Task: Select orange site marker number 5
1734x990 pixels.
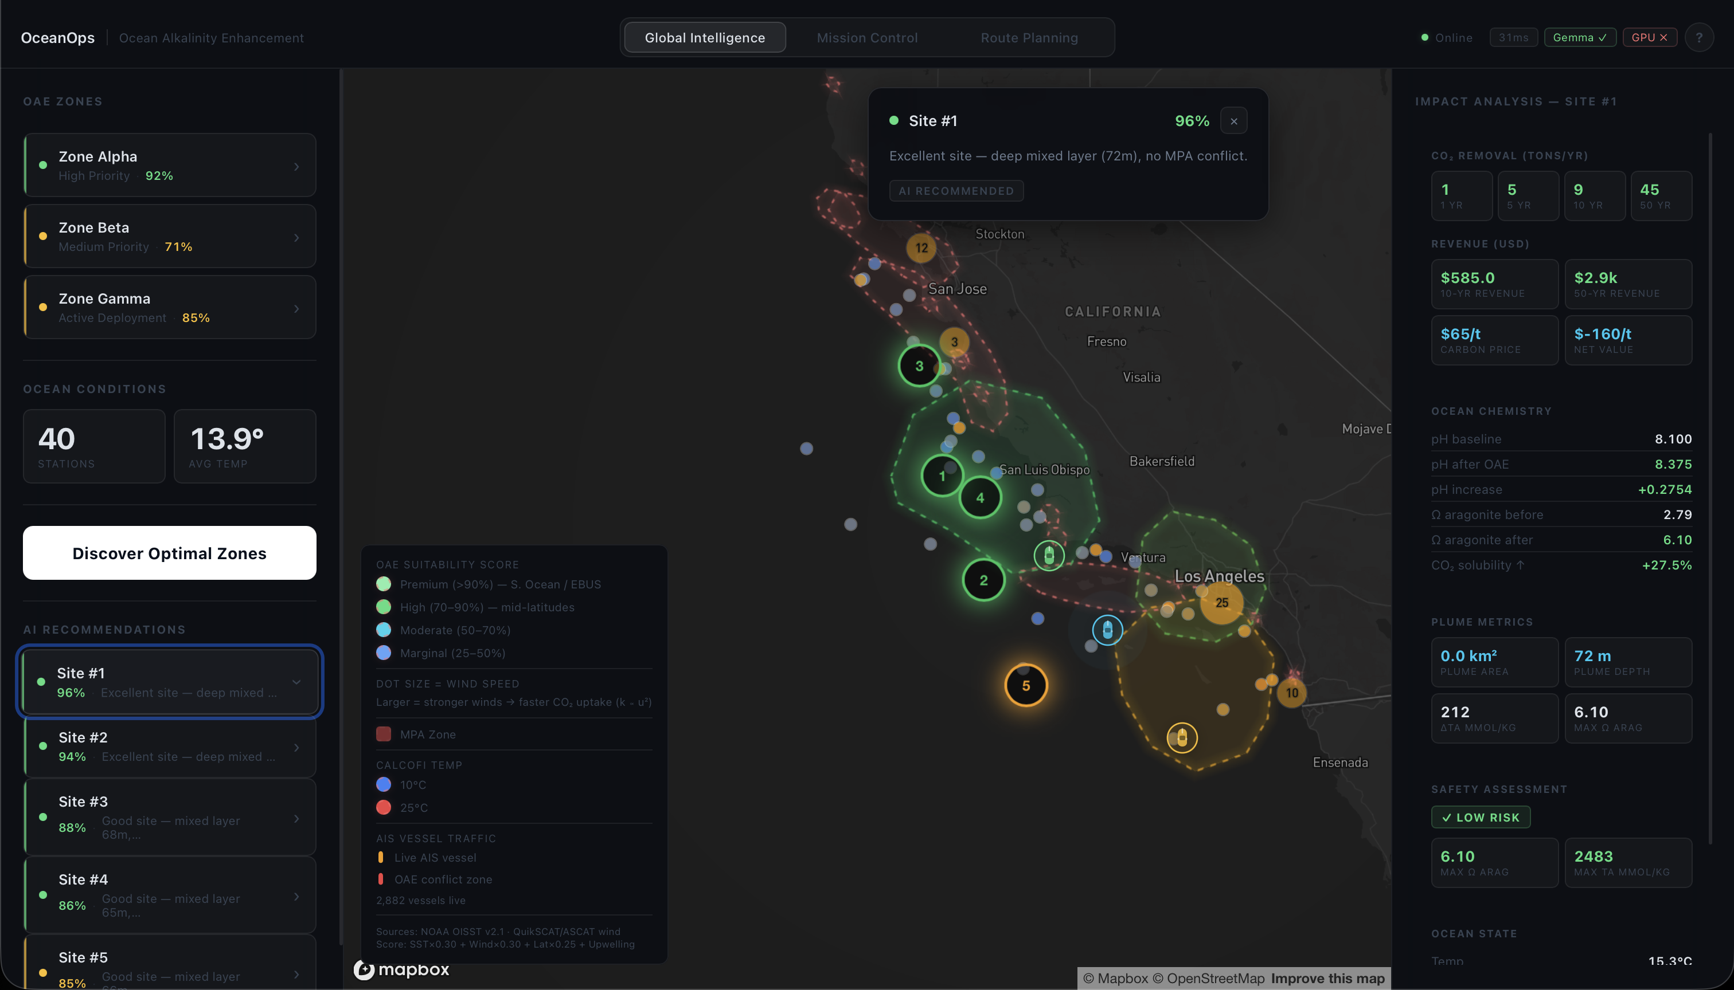Action: click(1026, 685)
